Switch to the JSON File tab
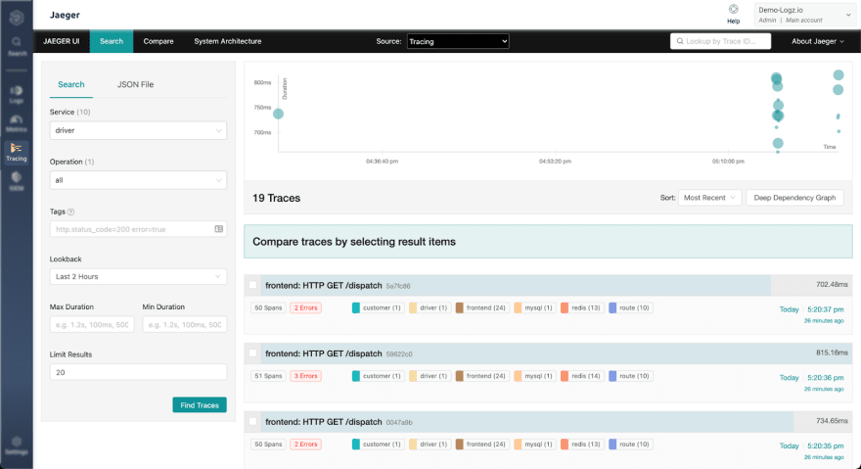 (135, 84)
